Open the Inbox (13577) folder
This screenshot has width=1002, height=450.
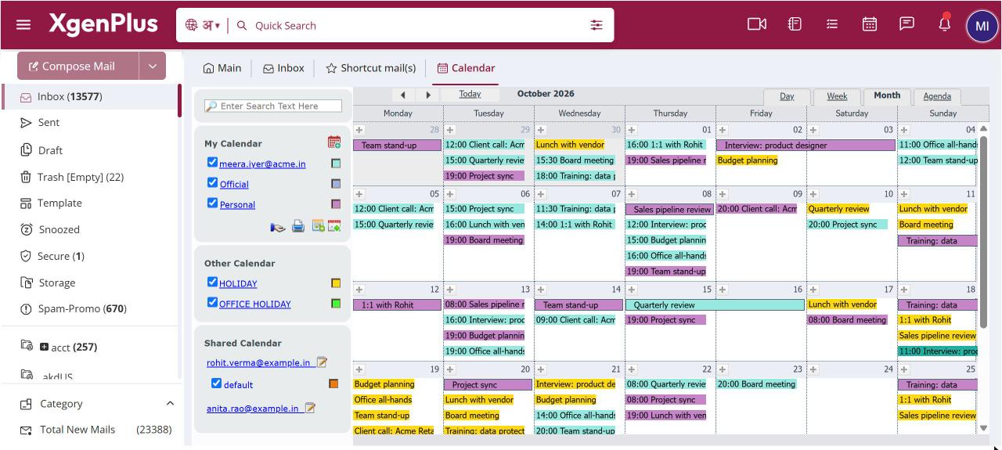[x=90, y=96]
